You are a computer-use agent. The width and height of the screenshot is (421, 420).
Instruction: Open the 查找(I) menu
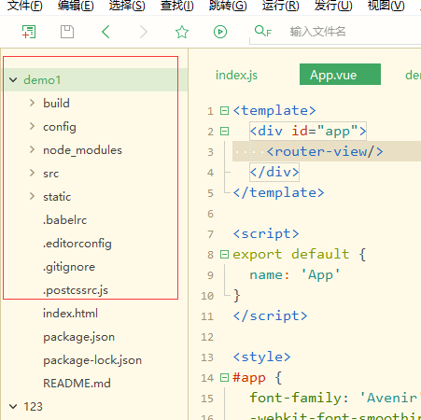177,6
